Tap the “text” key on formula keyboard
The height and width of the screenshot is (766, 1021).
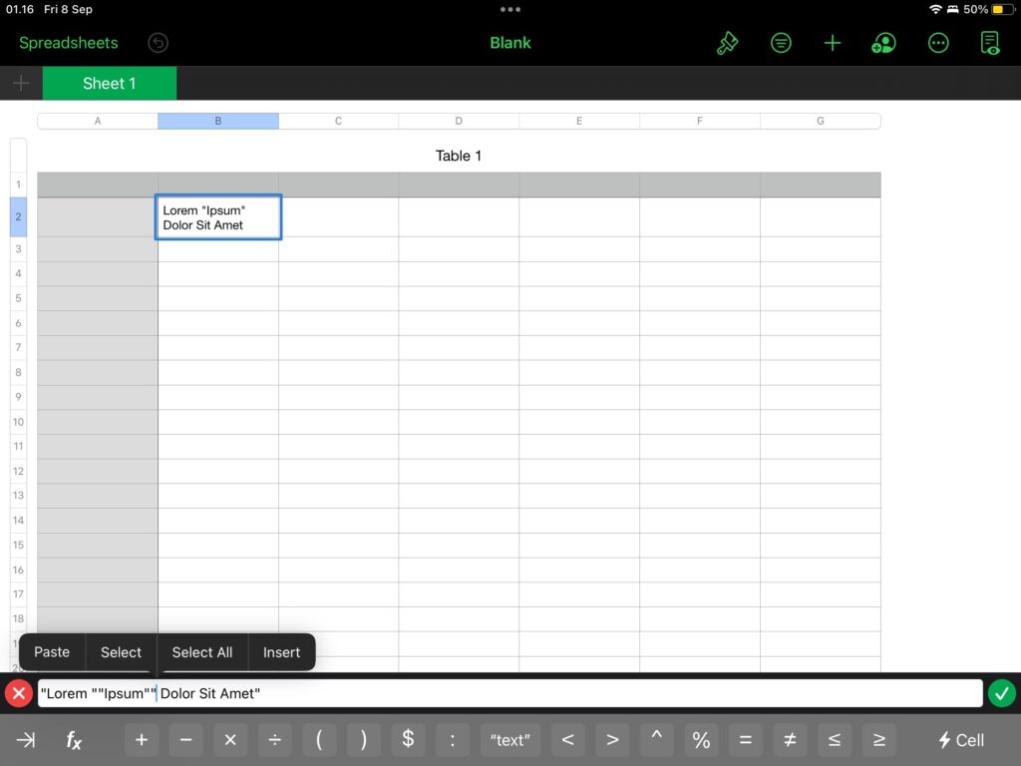[x=510, y=740]
